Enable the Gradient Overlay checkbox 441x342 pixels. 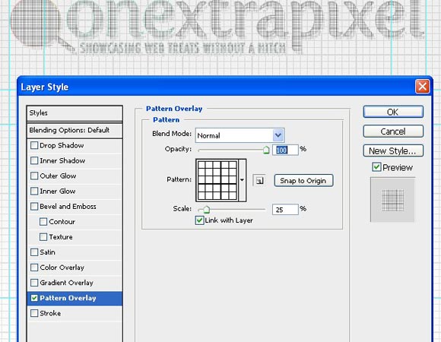[34, 283]
